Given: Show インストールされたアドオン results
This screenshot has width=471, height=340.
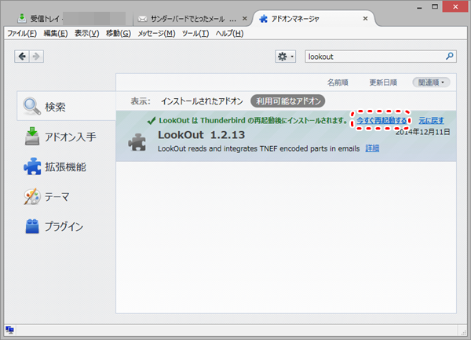Looking at the screenshot, I should click(x=202, y=101).
